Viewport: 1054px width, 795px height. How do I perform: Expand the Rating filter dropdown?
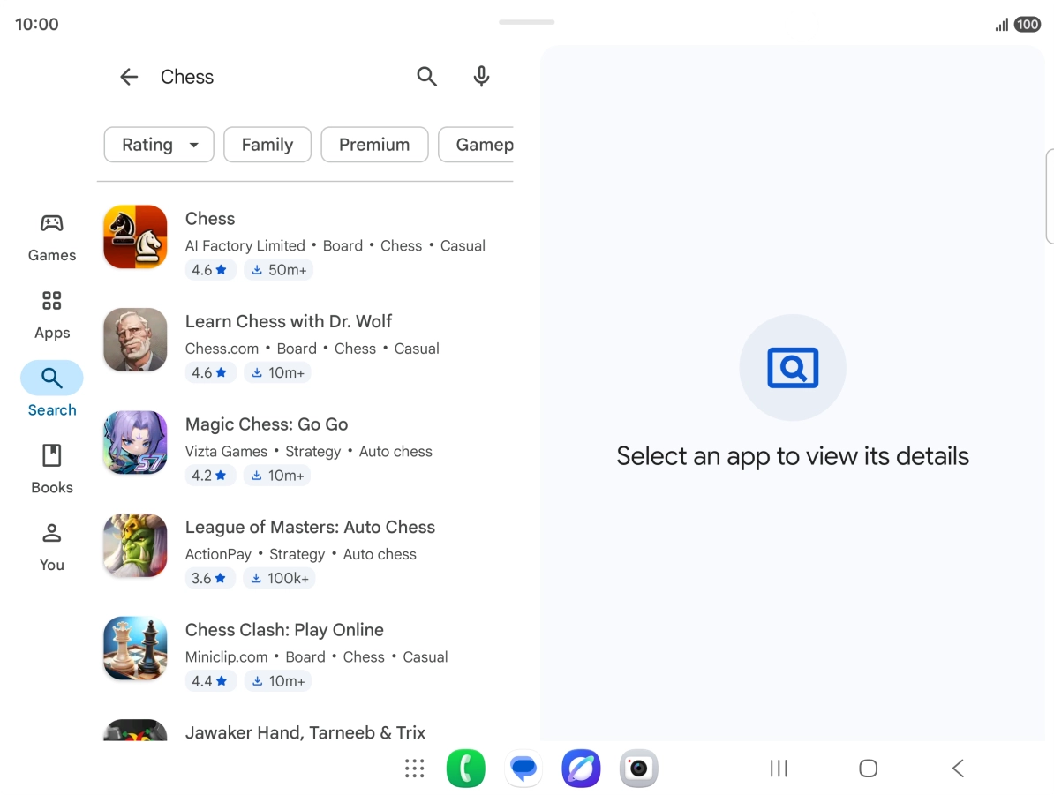[159, 145]
